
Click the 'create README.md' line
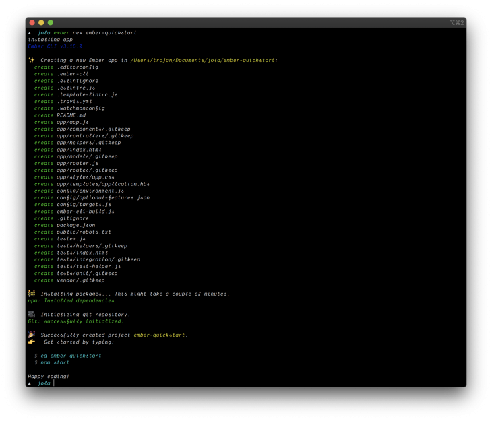pos(59,115)
